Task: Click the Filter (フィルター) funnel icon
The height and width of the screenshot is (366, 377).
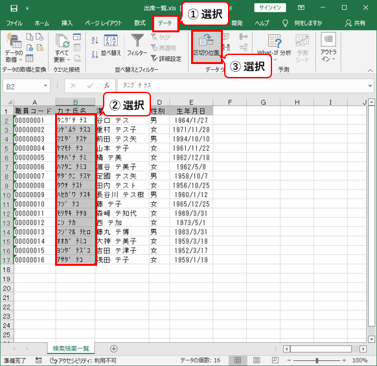Action: [x=137, y=40]
